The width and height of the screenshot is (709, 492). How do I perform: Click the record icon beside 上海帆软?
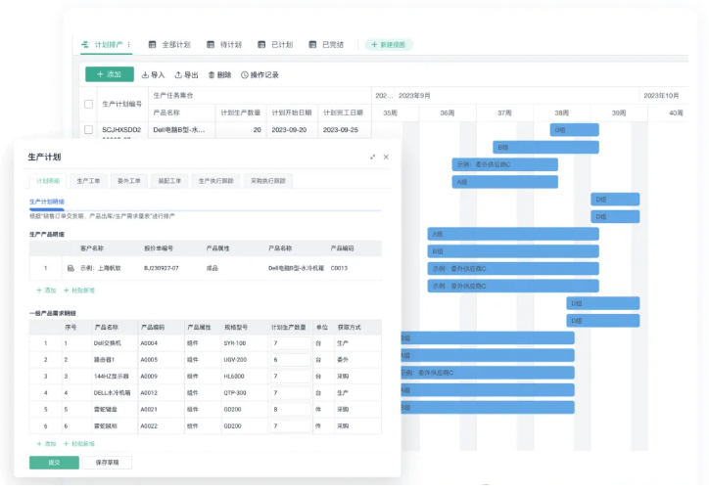(x=71, y=266)
